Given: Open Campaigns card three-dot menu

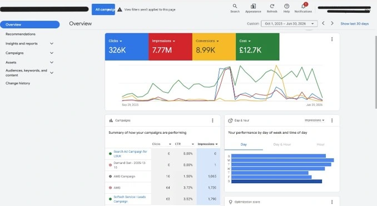Looking at the screenshot, I should click(212, 120).
